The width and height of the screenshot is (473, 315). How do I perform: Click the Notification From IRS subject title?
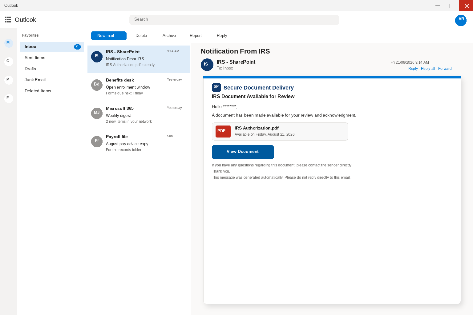235,51
